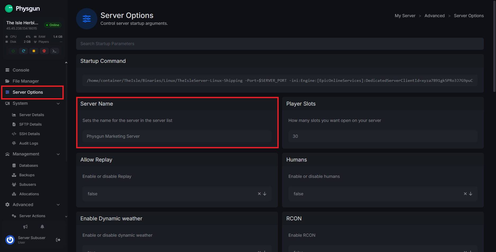
Task: Clear the Humans value with the X
Action: [465, 194]
